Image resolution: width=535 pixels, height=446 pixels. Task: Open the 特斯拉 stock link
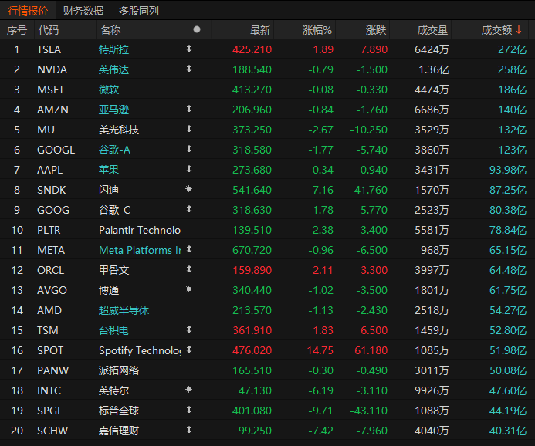[x=113, y=50]
